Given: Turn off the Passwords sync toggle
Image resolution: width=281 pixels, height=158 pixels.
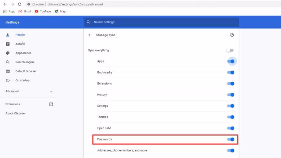Looking at the screenshot, I should 230,139.
